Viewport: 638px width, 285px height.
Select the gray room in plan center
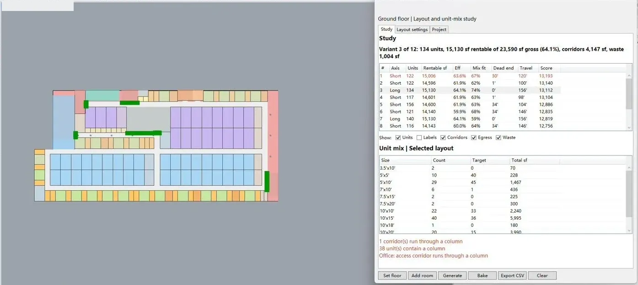coord(148,119)
